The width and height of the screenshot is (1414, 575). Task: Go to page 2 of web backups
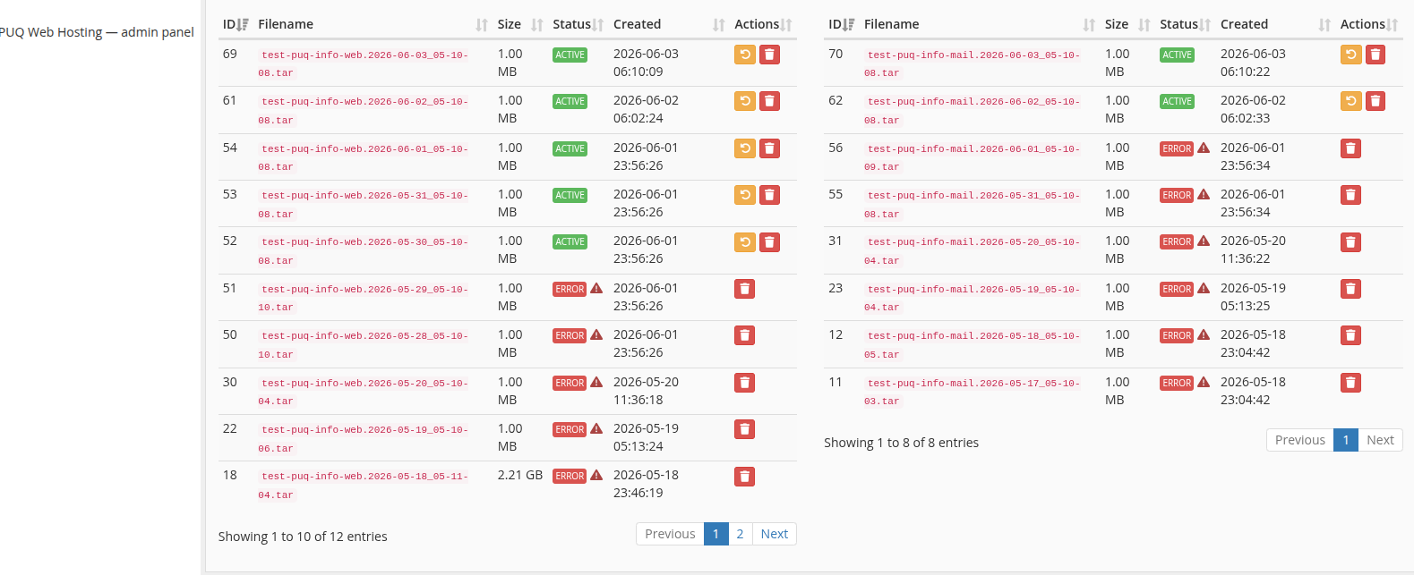740,534
